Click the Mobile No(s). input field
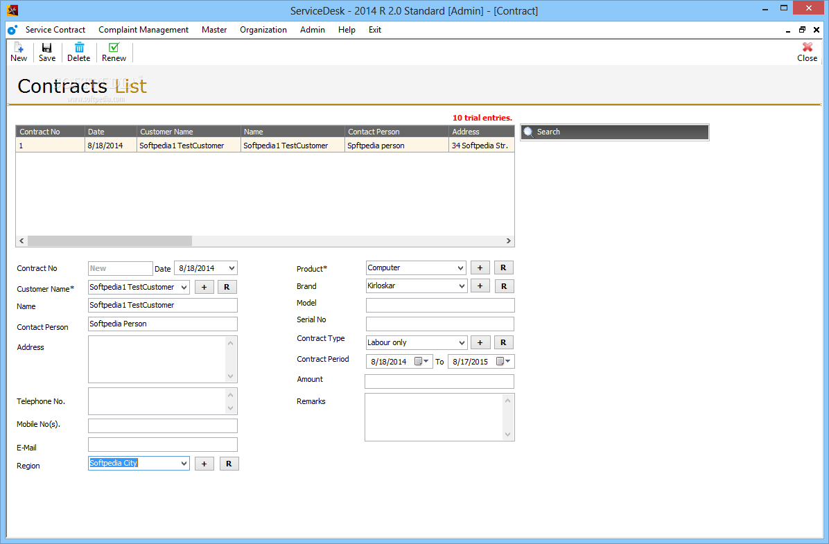 [x=162, y=425]
